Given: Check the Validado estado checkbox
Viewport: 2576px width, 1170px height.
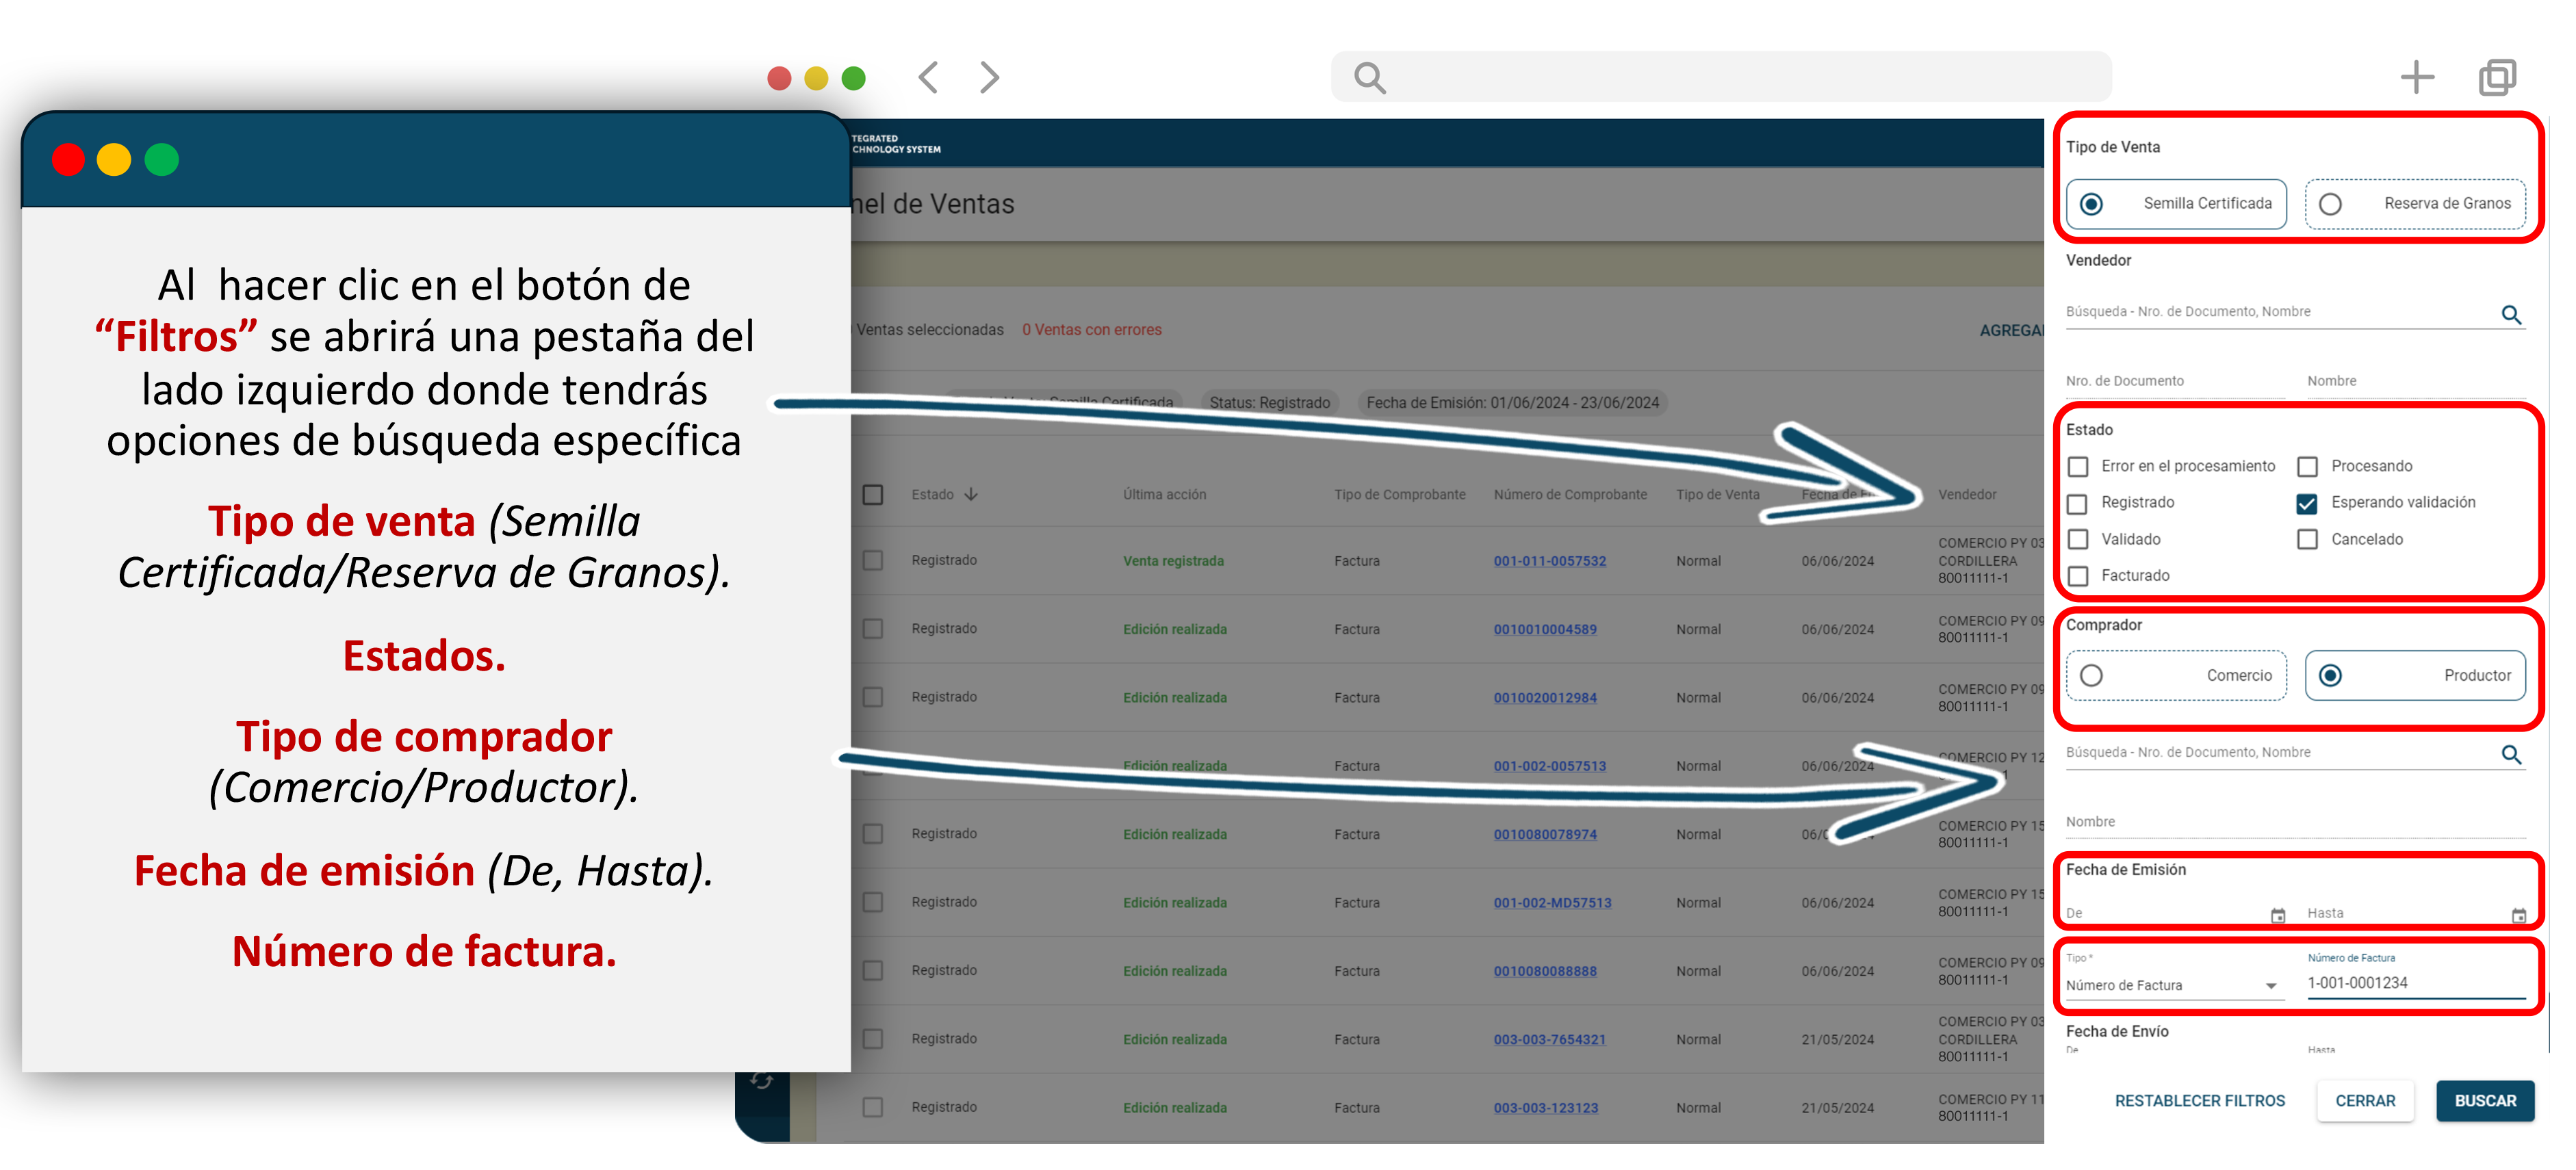Looking at the screenshot, I should 2078,539.
